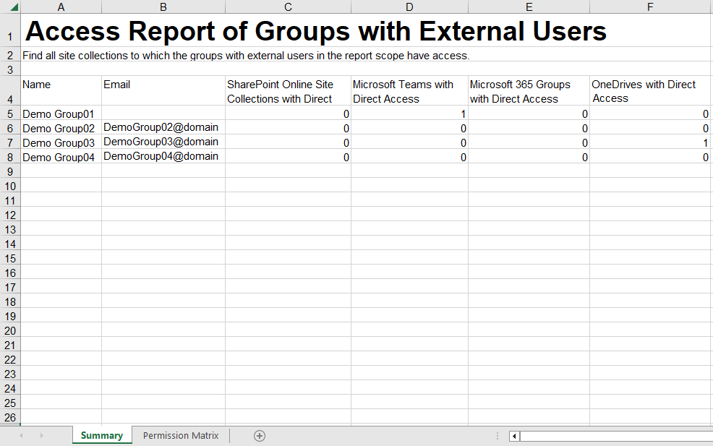Viewport: 713px width, 446px height.
Task: Switch to the Summary tab
Action: pos(101,435)
